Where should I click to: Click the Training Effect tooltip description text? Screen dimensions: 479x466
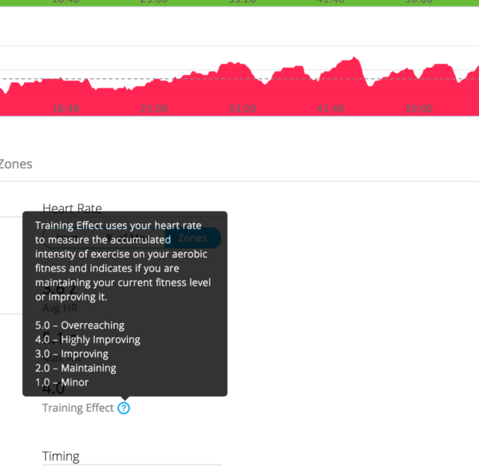123,261
